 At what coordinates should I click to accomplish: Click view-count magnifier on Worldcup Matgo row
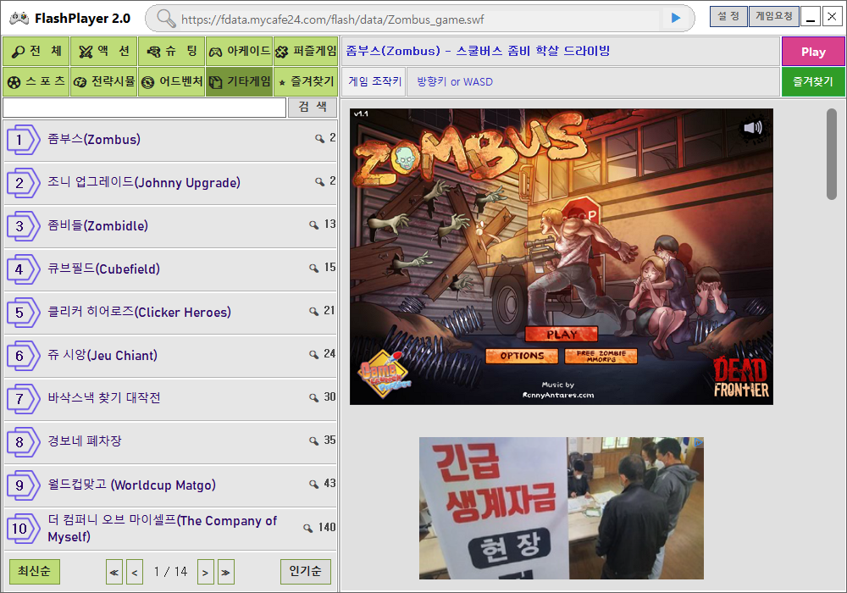click(314, 484)
